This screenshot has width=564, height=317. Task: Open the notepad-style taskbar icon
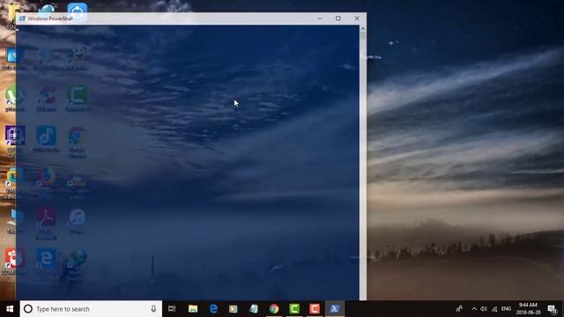(254, 309)
